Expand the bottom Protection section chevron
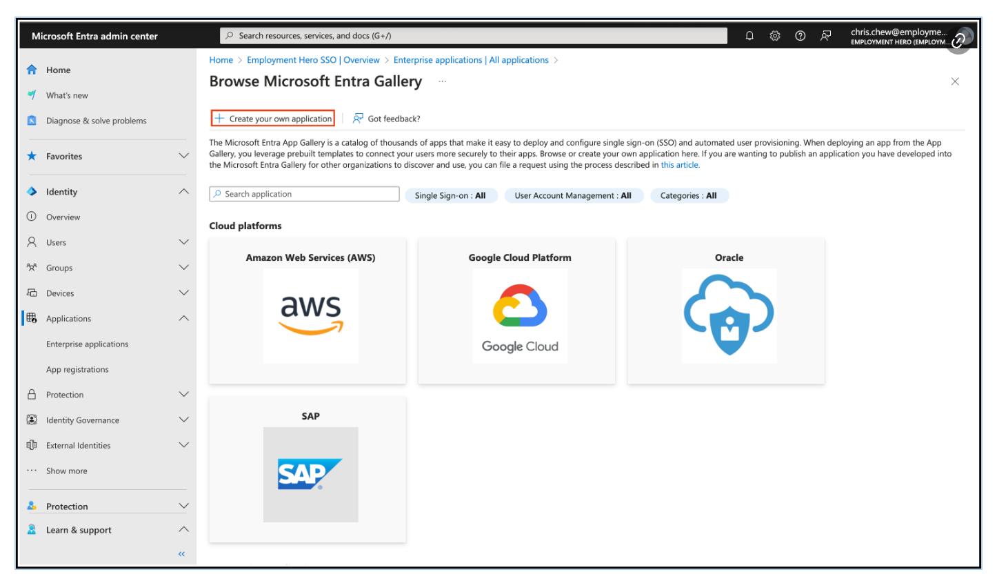The width and height of the screenshot is (997, 581). [x=183, y=506]
